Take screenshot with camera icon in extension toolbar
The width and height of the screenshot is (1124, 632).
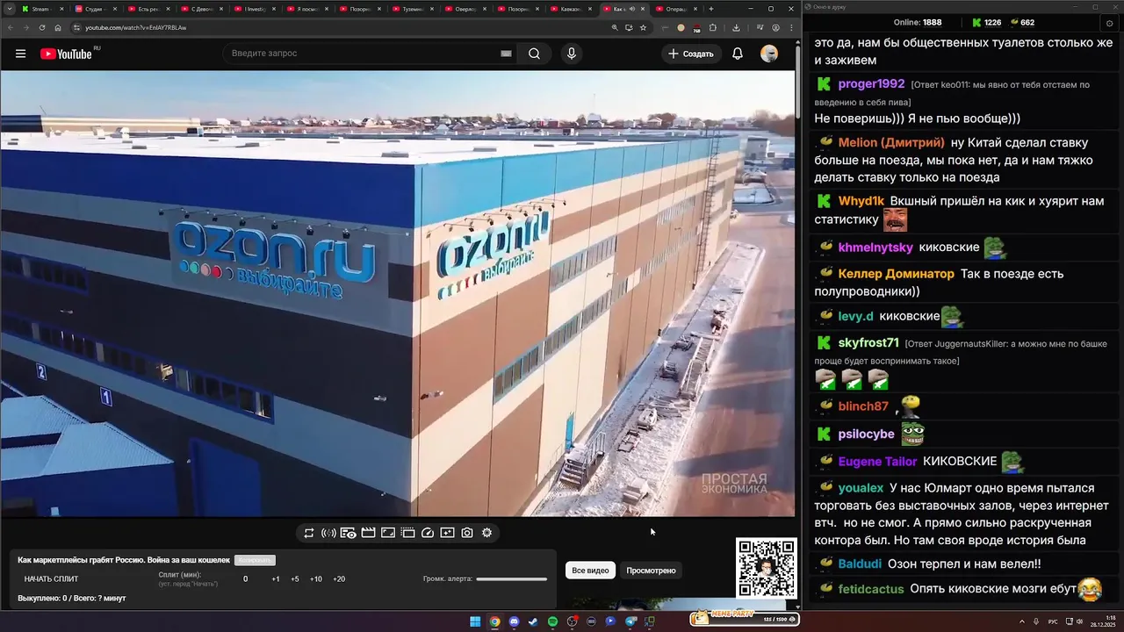467,533
